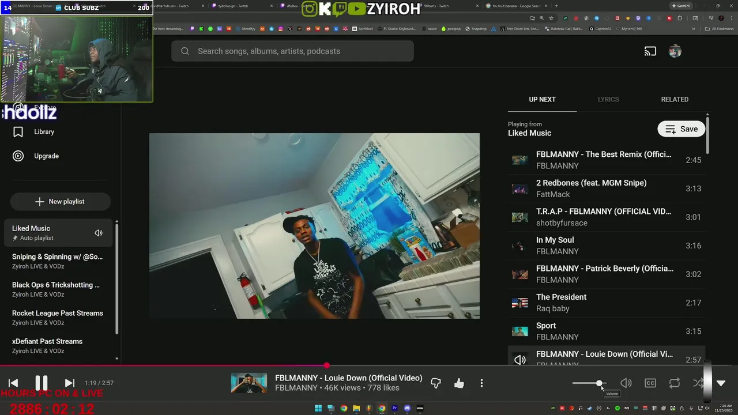This screenshot has height=415, width=738.
Task: Open a new browser tab with plus
Action: point(556,6)
